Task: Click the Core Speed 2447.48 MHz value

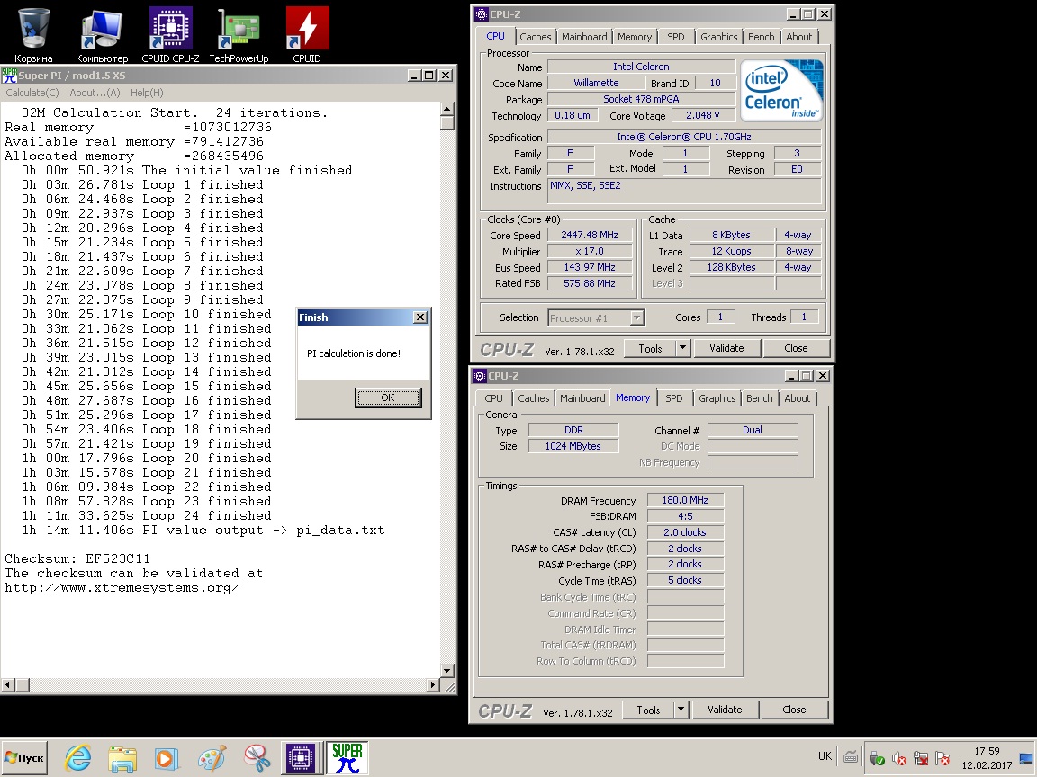Action: [590, 236]
